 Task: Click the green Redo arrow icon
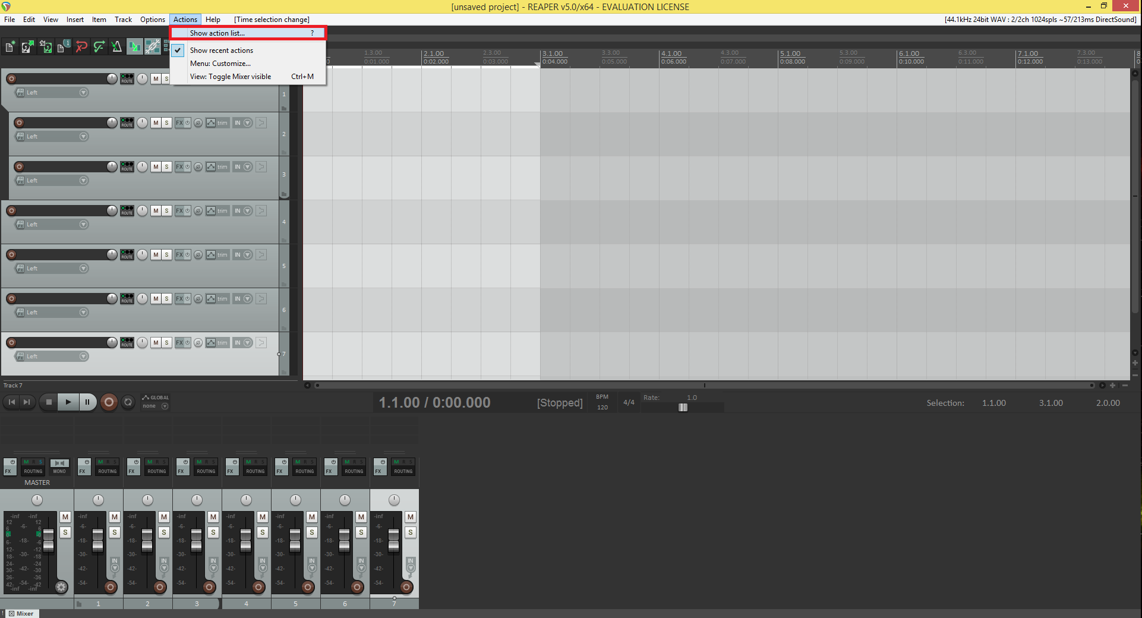(x=99, y=47)
